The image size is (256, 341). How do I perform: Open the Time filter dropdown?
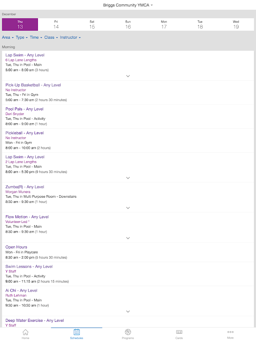point(36,38)
